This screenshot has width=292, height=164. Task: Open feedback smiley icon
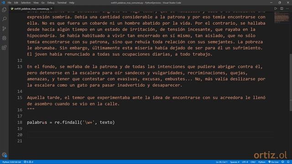point(283,162)
